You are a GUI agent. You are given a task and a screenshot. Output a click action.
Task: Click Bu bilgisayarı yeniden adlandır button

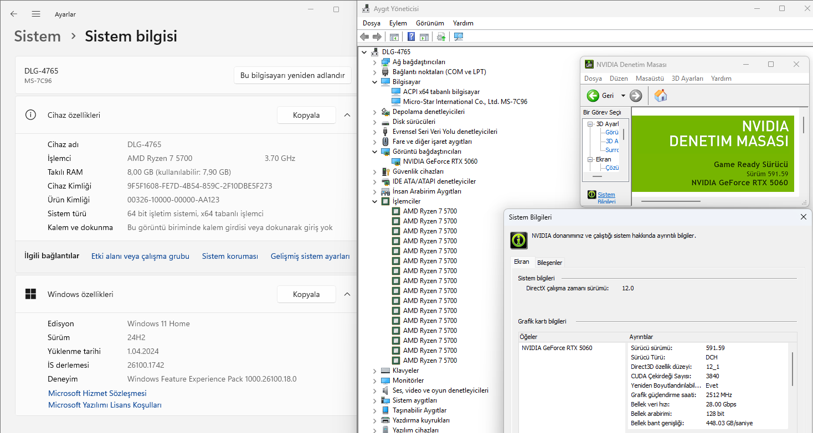pos(292,75)
